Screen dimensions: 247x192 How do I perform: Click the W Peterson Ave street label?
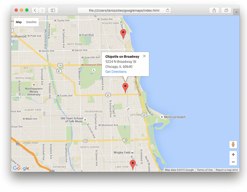(x=91, y=65)
